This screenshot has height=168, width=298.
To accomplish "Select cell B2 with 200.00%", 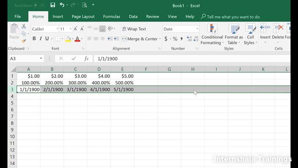I will click(52, 83).
